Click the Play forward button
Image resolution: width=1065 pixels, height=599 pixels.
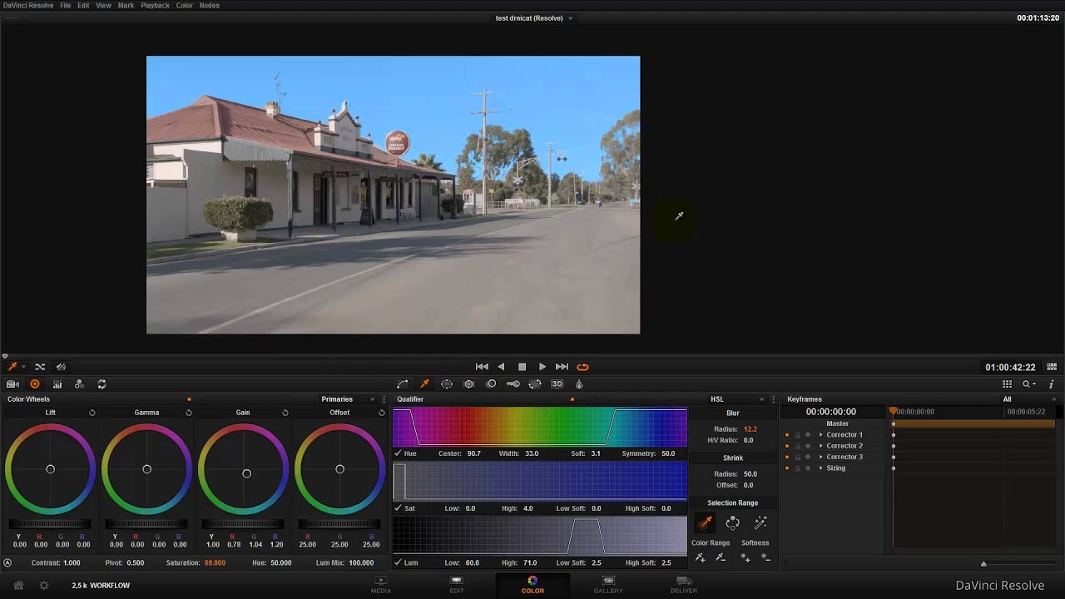(x=542, y=366)
